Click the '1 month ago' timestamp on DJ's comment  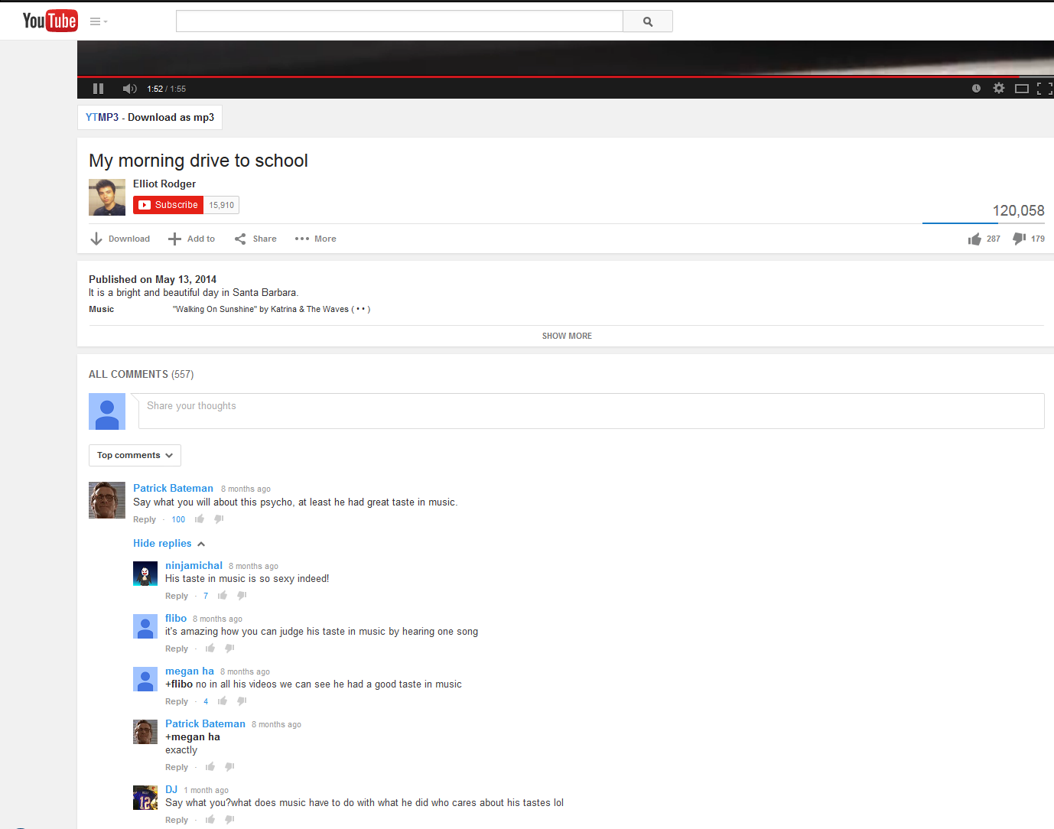[x=207, y=791]
